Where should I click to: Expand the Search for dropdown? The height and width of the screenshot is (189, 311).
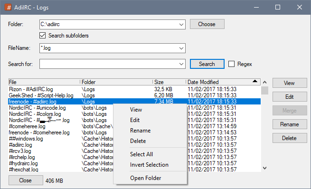click(x=181, y=64)
